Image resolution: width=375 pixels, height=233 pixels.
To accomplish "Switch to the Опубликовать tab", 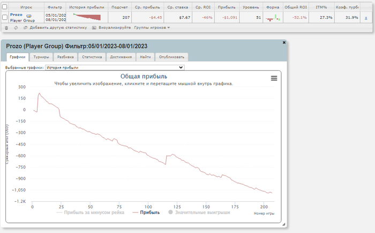I will 171,57.
